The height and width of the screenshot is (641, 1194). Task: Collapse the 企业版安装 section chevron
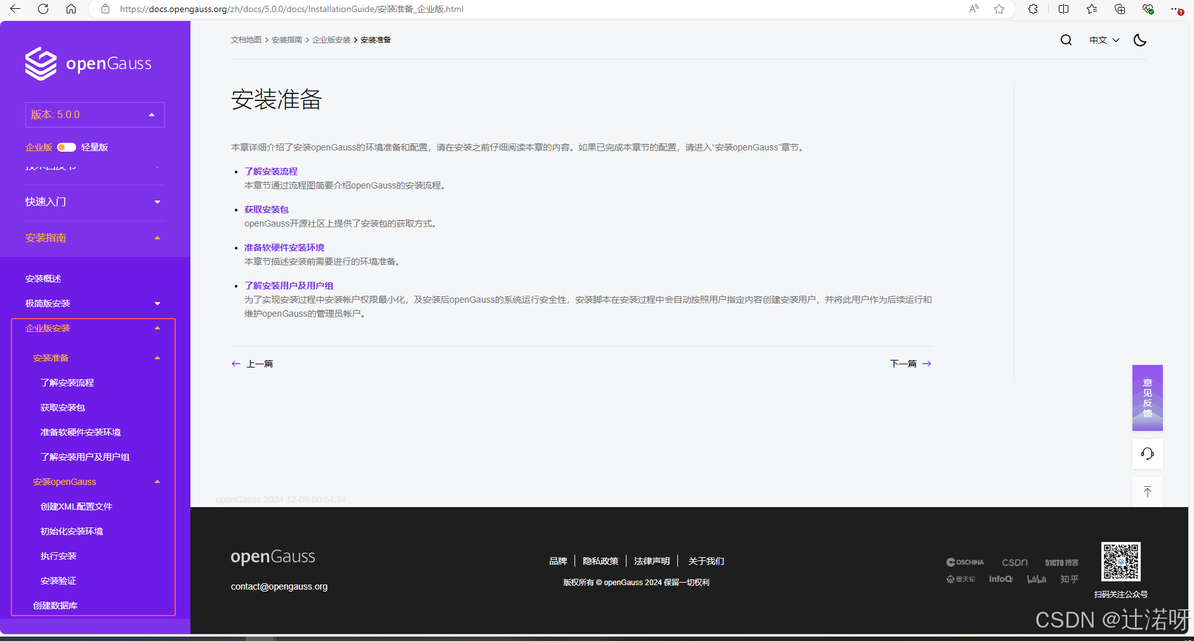pos(157,327)
